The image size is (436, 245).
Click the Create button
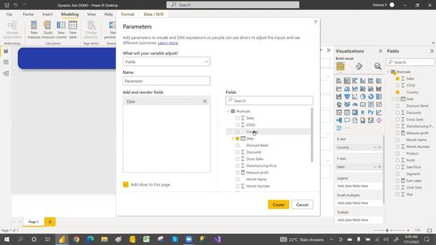click(x=279, y=204)
